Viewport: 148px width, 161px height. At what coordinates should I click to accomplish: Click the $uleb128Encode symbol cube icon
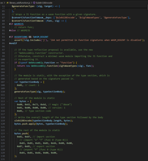click(34, 3)
